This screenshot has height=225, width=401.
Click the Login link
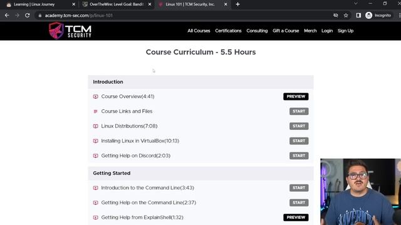tap(327, 31)
